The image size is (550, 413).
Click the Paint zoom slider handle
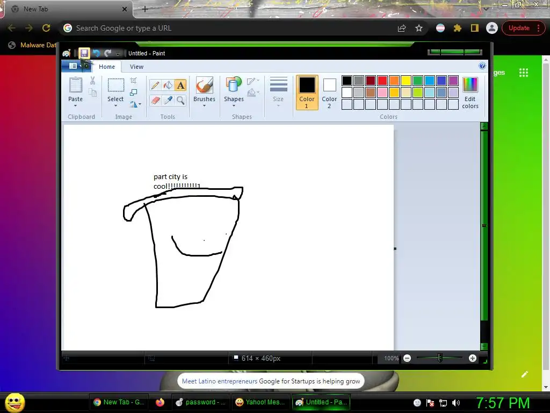point(440,358)
